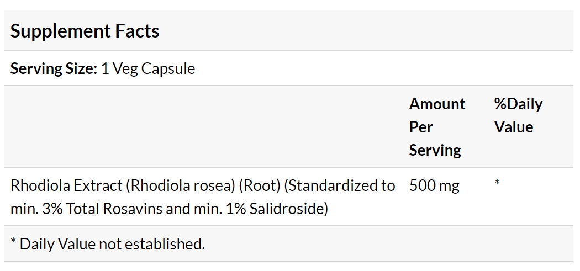
Task: Click the word 'Value' in the header
Action: [x=514, y=127]
